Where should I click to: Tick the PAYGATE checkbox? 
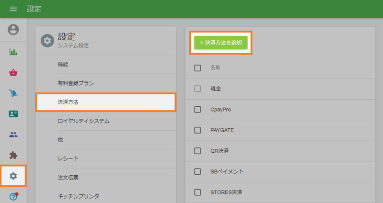tap(197, 130)
